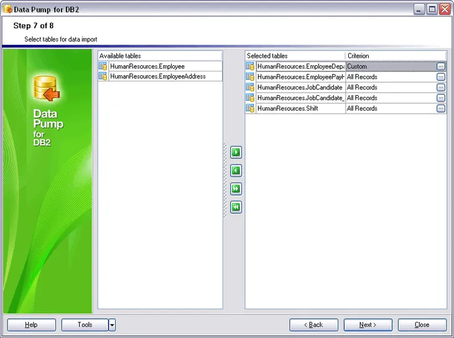This screenshot has width=454, height=338.
Task: Select HumanResources.JobCandidate_ in Selected tables
Action: pyautogui.click(x=300, y=98)
